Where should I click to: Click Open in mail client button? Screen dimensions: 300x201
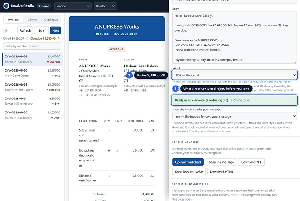coord(188,162)
